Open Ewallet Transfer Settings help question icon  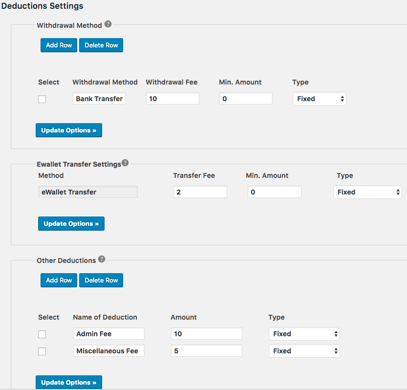click(x=125, y=163)
